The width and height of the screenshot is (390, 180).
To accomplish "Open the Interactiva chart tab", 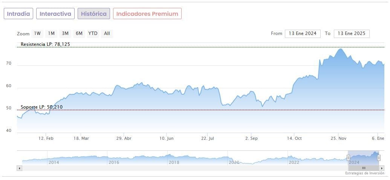I will [x=55, y=14].
